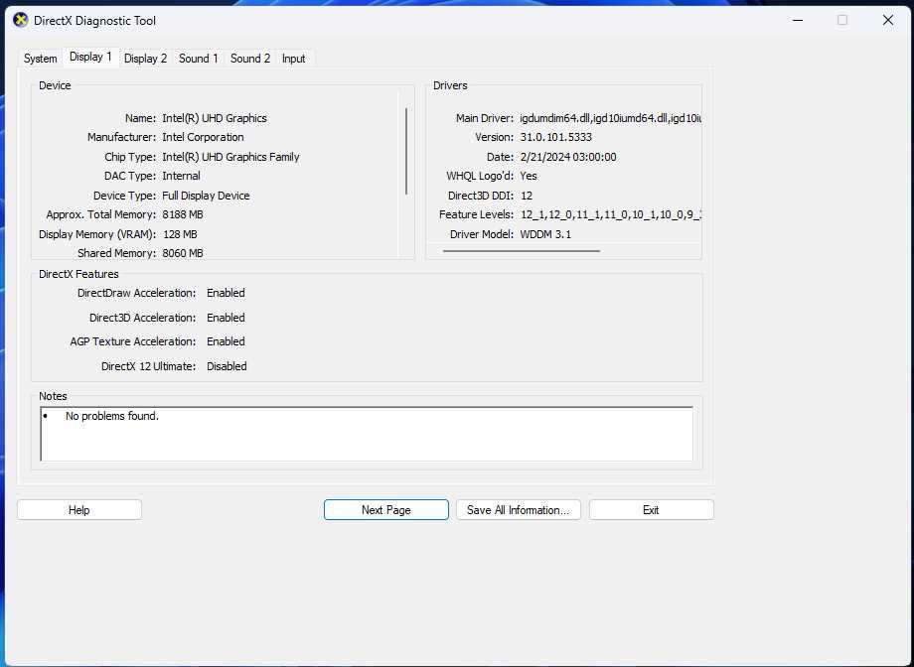Open the Display 2 tab
The width and height of the screenshot is (914, 667).
145,59
